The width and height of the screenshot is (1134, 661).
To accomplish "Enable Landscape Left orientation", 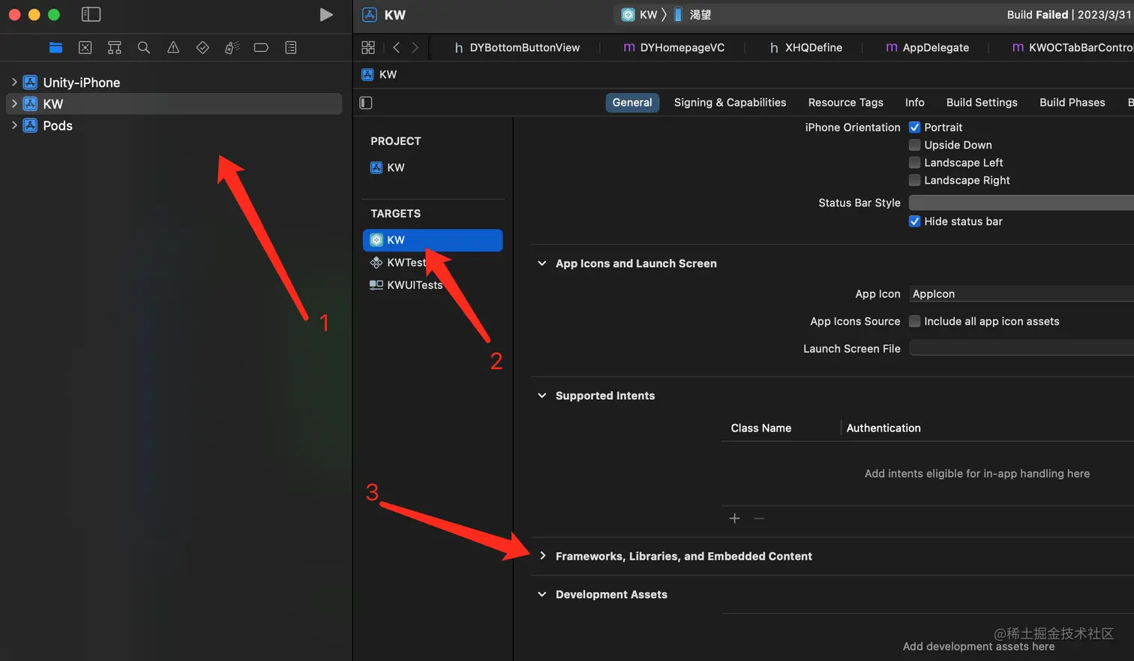I will tap(914, 163).
